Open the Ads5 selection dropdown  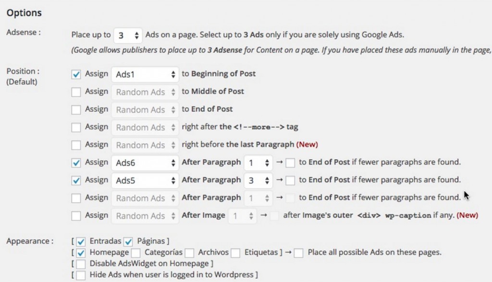point(145,180)
